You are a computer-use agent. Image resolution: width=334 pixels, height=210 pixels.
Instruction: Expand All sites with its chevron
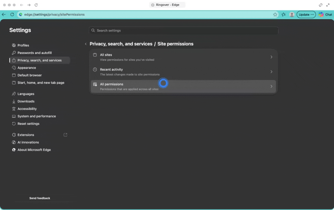click(x=271, y=57)
